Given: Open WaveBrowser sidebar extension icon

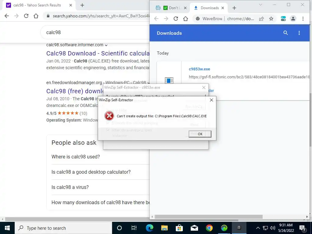Looking at the screenshot, I should coord(283,19).
